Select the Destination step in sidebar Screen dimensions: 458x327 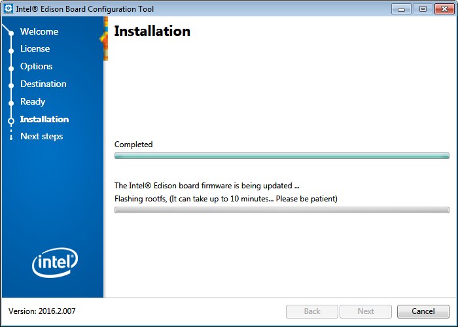tap(44, 84)
